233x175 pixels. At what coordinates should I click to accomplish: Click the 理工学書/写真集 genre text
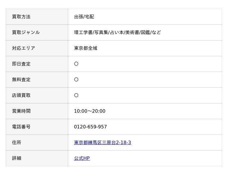coord(91,32)
